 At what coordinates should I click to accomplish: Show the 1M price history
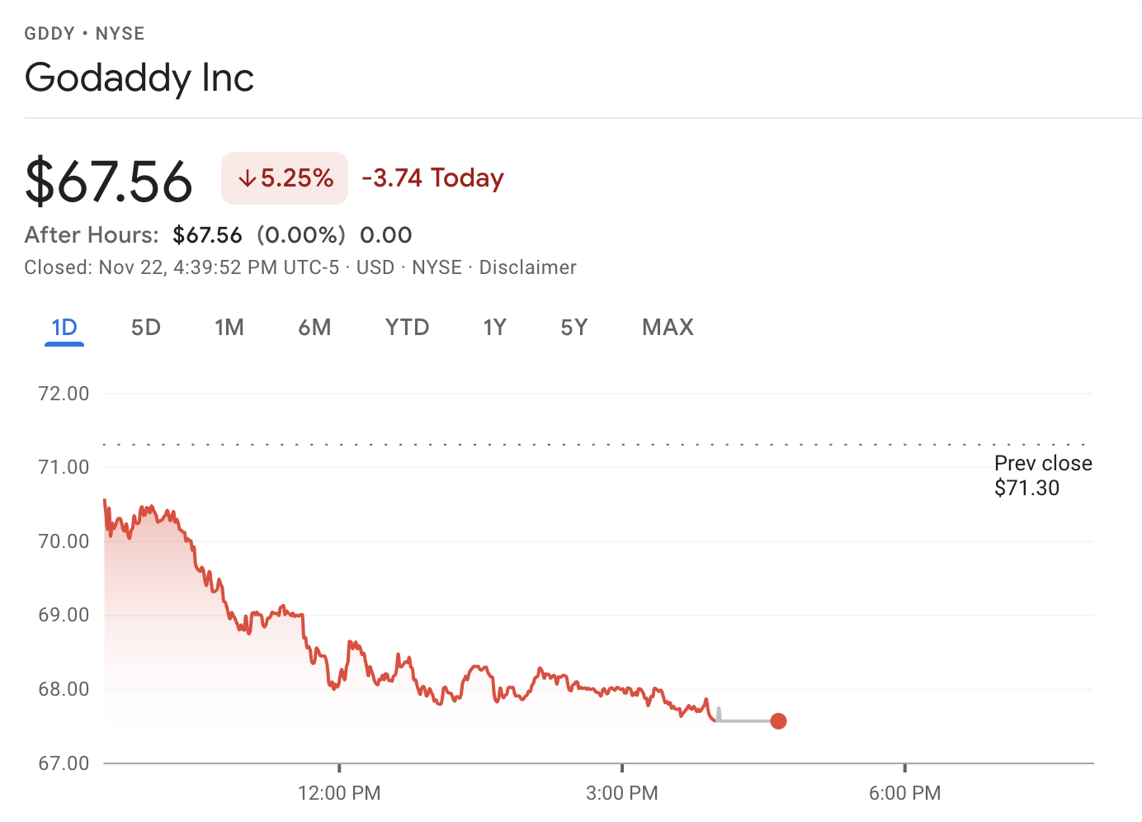tap(229, 328)
